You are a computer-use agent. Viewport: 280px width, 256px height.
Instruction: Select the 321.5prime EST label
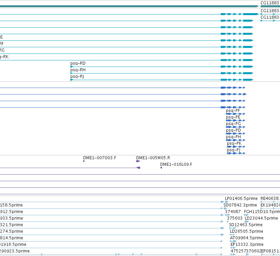tap(12, 225)
